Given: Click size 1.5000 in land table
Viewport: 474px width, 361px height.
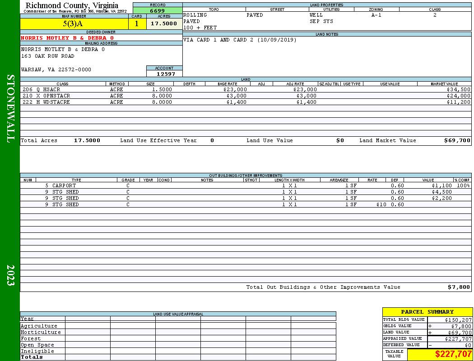Looking at the screenshot, I should (162, 90).
